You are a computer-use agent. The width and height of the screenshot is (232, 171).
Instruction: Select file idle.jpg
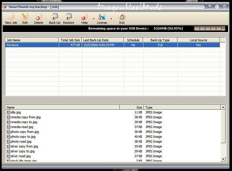(x=16, y=112)
